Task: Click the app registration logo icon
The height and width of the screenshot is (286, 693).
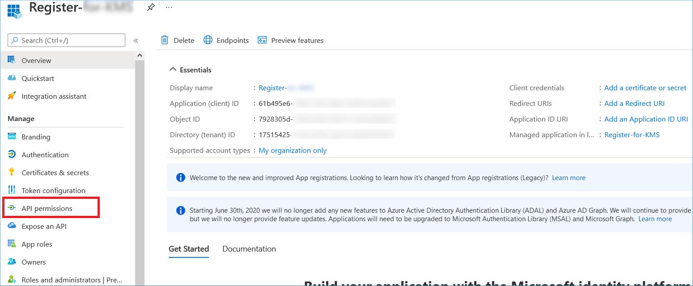Action: tap(14, 12)
